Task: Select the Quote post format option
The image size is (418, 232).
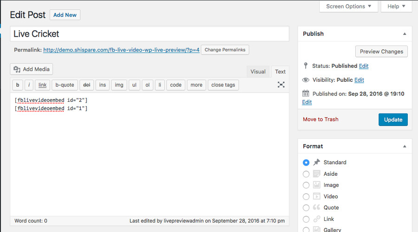Action: point(306,208)
